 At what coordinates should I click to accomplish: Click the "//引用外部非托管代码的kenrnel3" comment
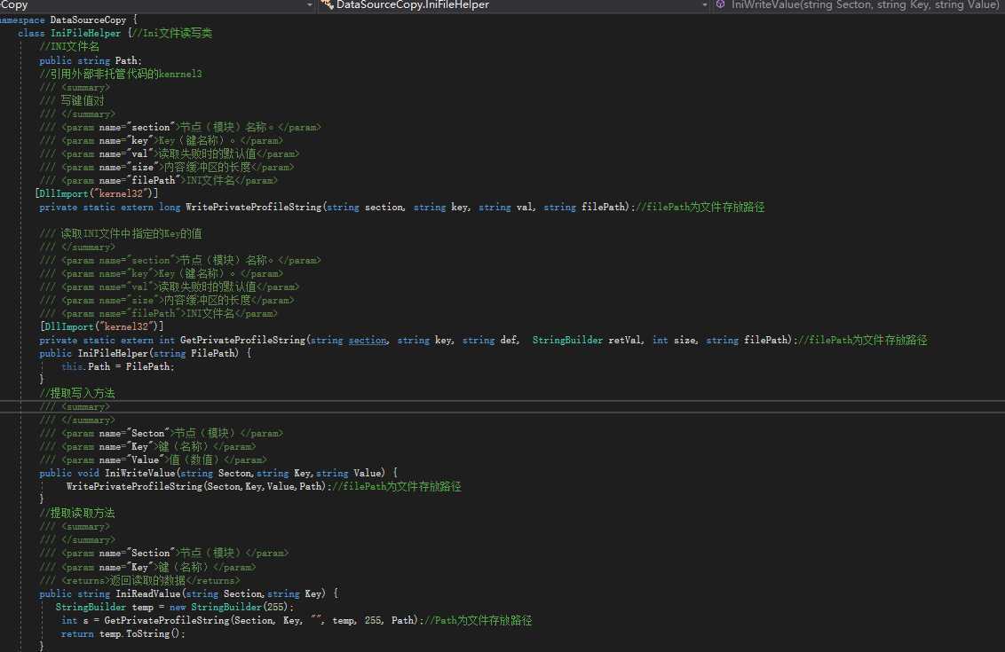point(121,74)
